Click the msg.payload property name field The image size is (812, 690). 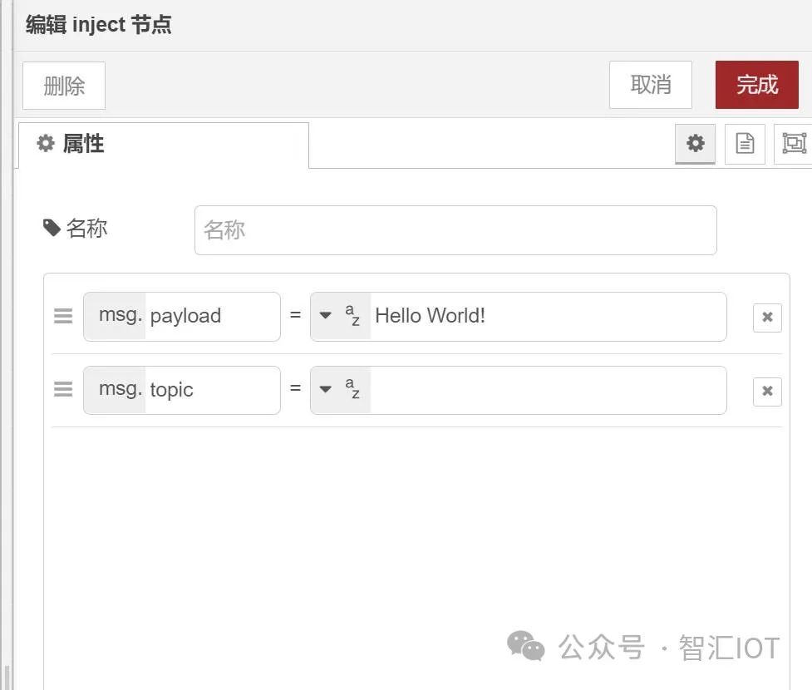182,317
